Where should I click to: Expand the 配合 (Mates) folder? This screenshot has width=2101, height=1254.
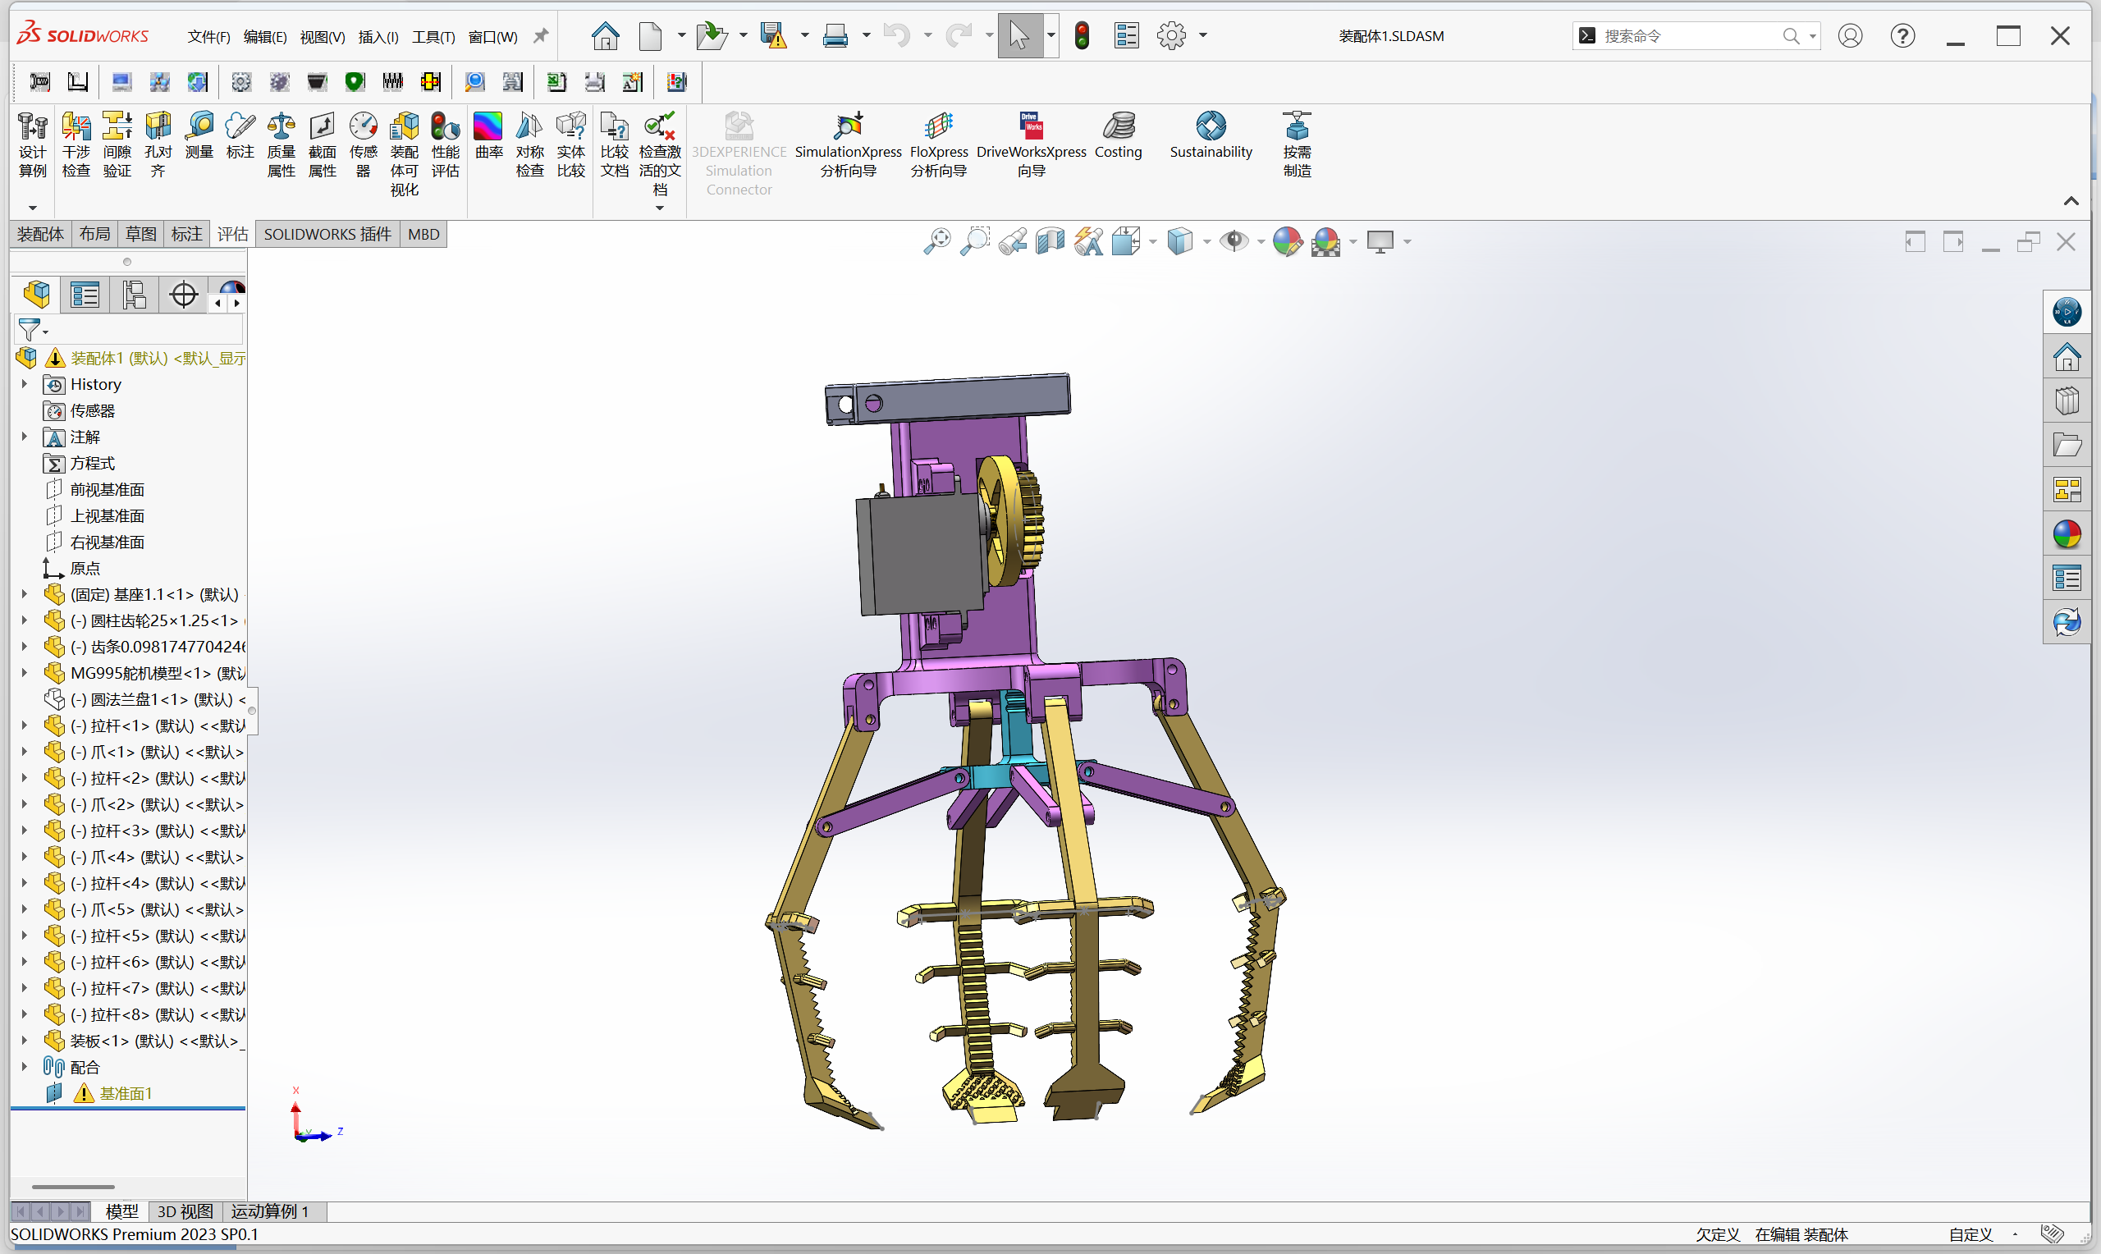(x=25, y=1067)
